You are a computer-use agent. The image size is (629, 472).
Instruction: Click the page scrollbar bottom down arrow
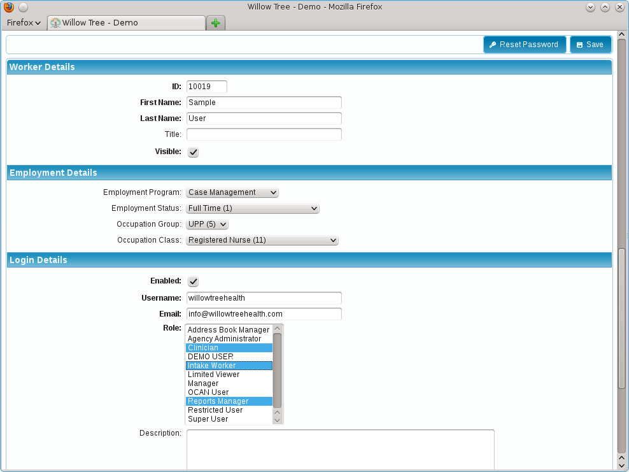tap(622, 466)
